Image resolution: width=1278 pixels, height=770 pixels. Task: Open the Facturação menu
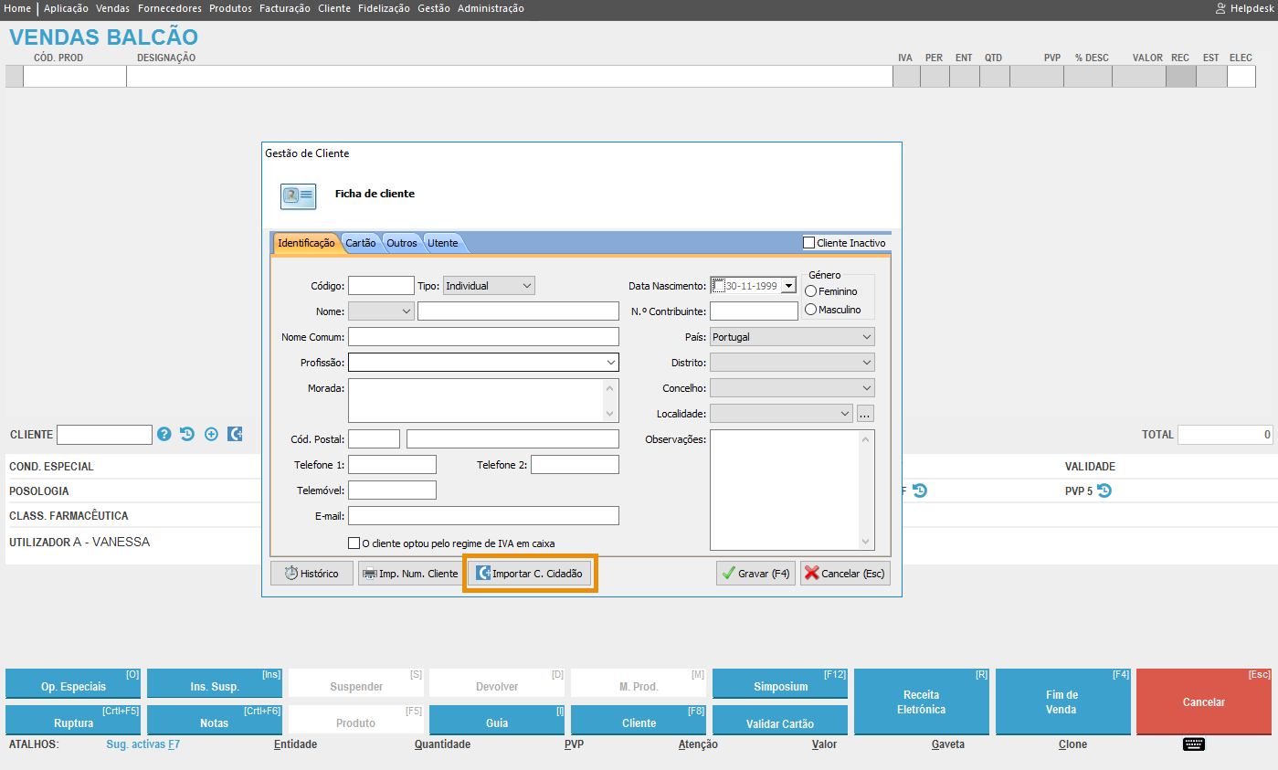tap(285, 8)
